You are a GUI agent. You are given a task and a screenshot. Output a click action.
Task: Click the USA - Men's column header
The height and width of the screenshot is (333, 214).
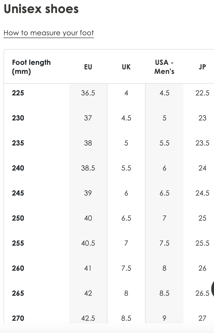point(164,67)
